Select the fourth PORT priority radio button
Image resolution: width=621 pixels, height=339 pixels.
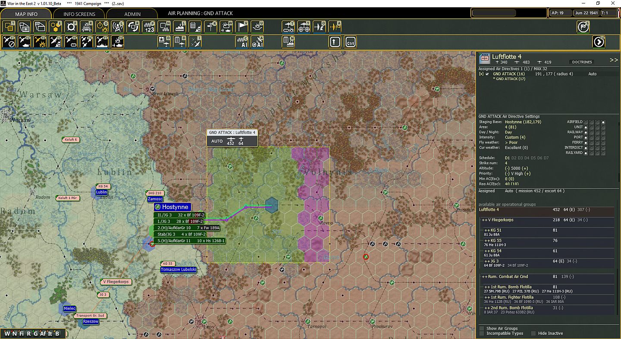click(603, 138)
